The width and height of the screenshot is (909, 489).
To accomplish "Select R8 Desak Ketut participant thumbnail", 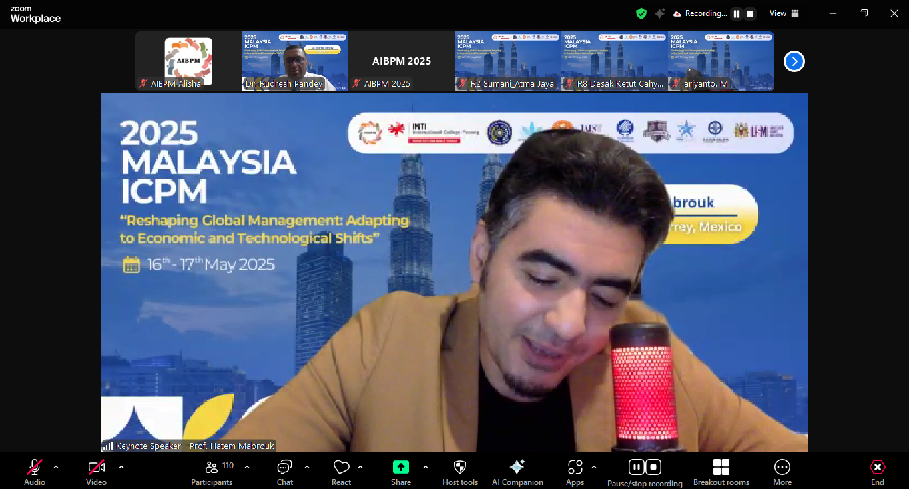I will pos(615,61).
